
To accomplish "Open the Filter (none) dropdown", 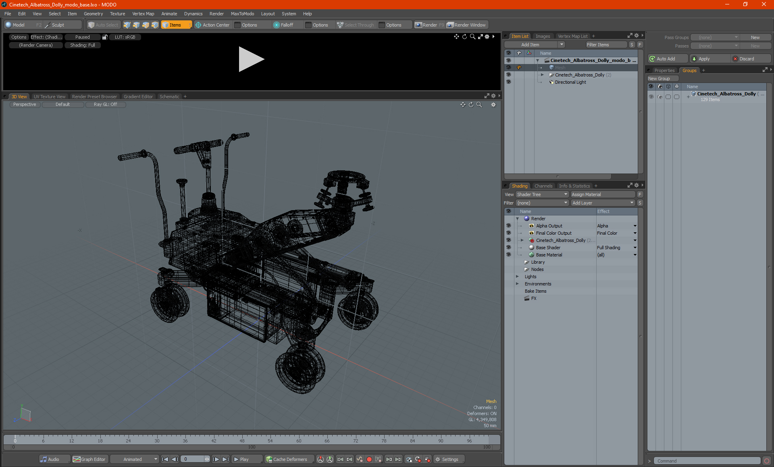I will pyautogui.click(x=542, y=203).
